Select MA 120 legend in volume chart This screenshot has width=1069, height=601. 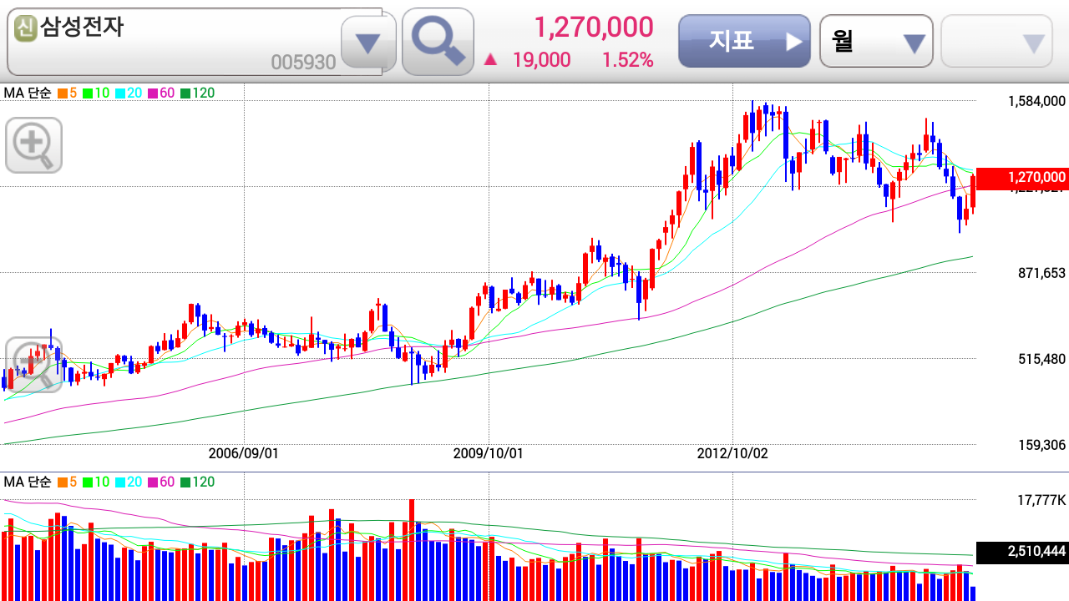click(197, 482)
